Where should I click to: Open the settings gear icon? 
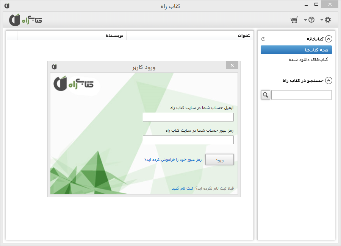[328, 20]
